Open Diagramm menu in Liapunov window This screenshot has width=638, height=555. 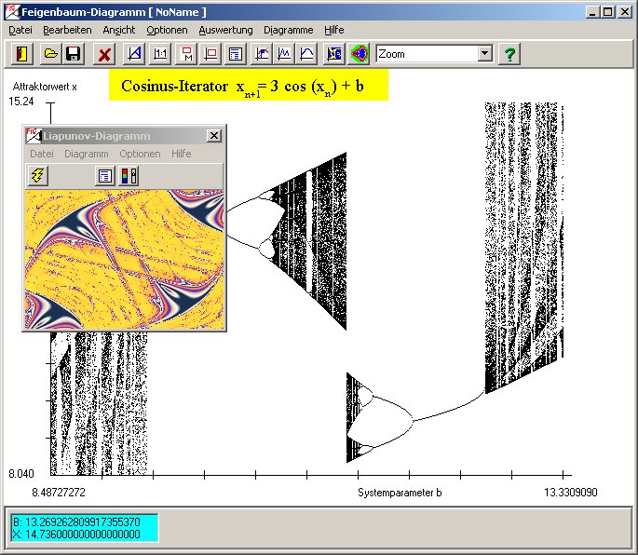[87, 154]
